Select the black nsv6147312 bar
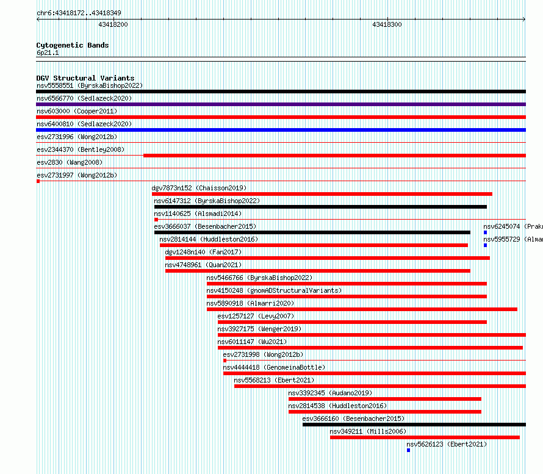Image resolution: width=543 pixels, height=474 pixels. pyautogui.click(x=320, y=207)
